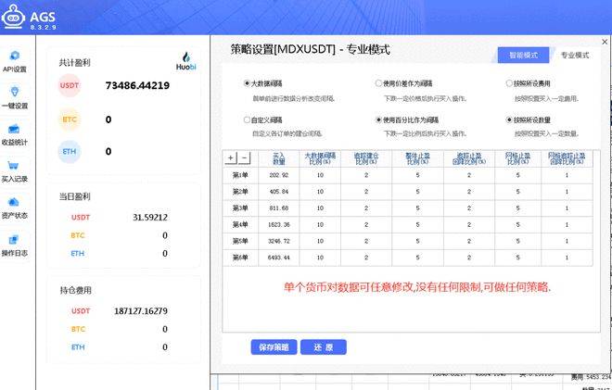Viewport: 612px width, 390px height.
Task: Select the 第6单 row label
Action: (x=240, y=258)
